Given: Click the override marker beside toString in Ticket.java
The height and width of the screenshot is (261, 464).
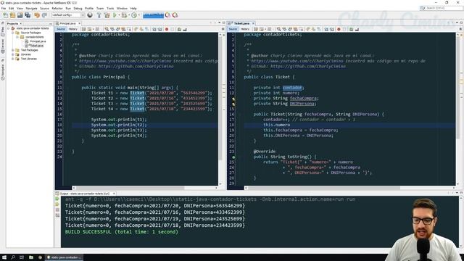Looking at the screenshot, I should (233, 157).
